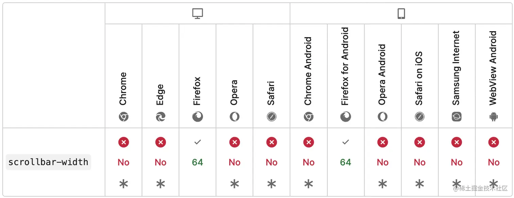Click version 64 under Firefox for Android
The height and width of the screenshot is (198, 514).
click(x=345, y=162)
